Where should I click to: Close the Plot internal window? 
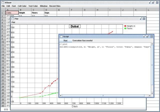coord(144,19)
